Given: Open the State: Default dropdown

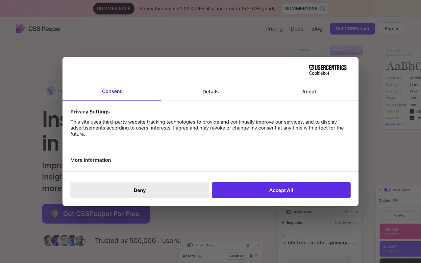Looking at the screenshot, I should tap(345, 223).
